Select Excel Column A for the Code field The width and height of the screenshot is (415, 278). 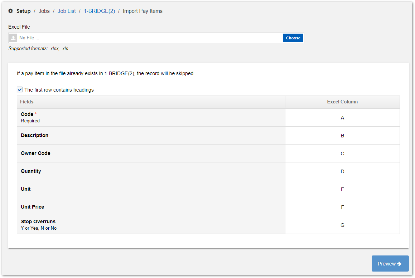pos(342,117)
